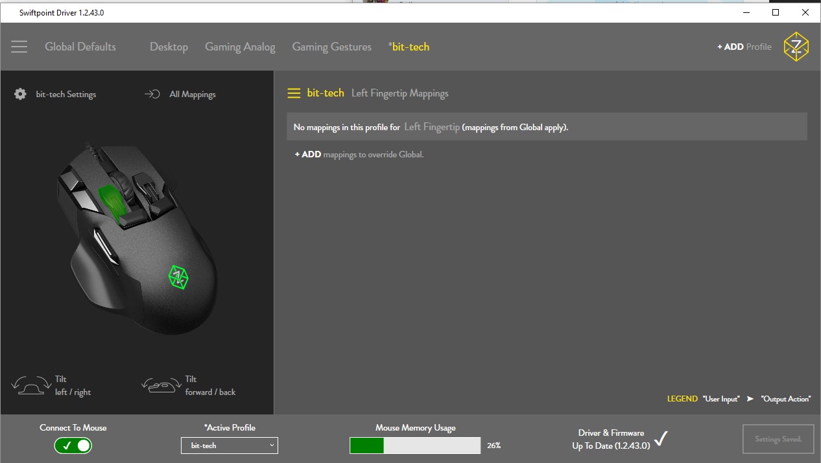Click + ADD Profile

744,47
